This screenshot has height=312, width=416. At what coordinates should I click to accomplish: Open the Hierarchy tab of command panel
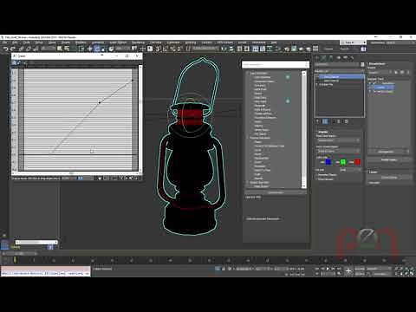(331, 58)
